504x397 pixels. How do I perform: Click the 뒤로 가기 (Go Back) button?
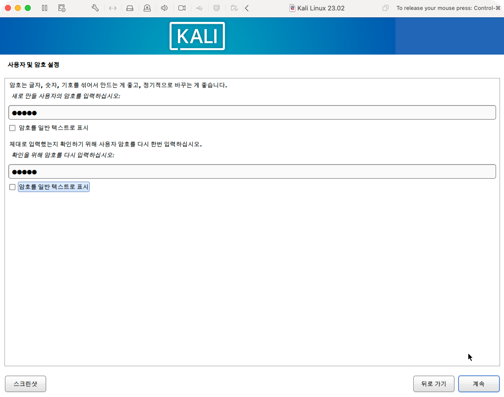pos(434,384)
